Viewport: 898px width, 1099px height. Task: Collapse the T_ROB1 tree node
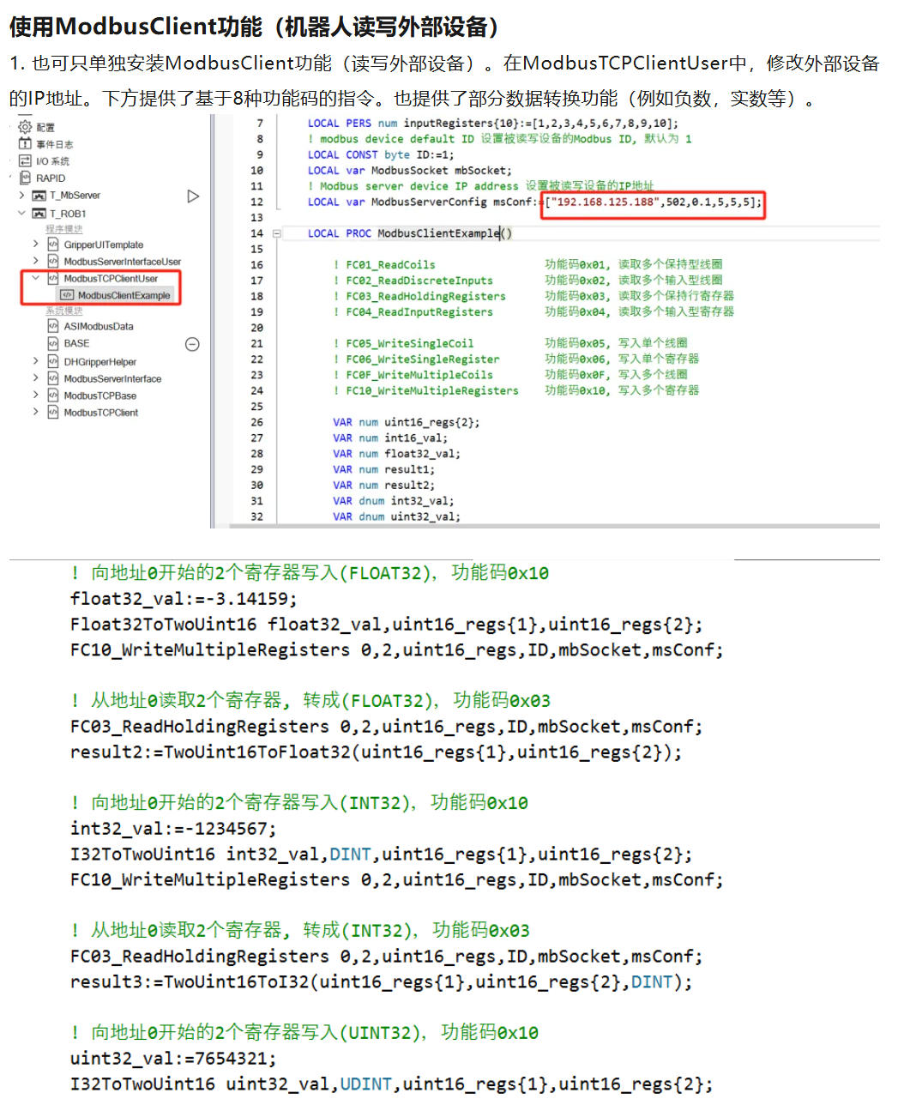21,214
